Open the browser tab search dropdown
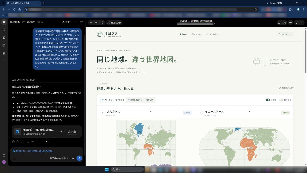Screen dimensions: 307x173 (3, 3)
